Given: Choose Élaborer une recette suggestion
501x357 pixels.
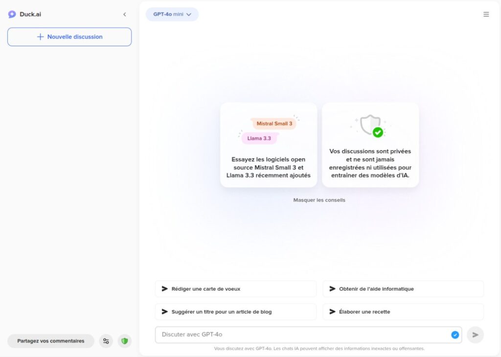Looking at the screenshot, I should [403, 312].
